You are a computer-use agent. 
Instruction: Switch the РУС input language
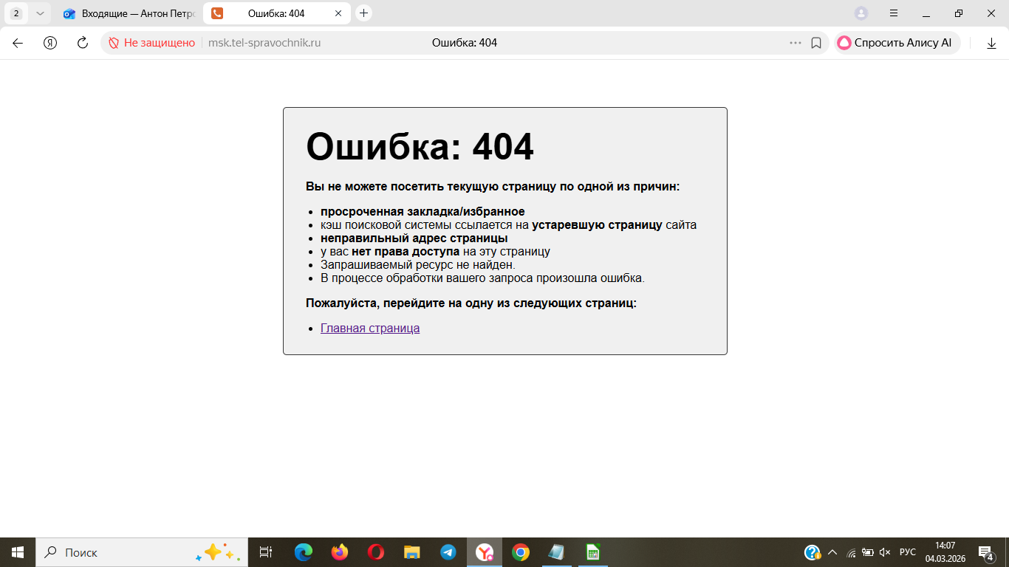pos(908,552)
